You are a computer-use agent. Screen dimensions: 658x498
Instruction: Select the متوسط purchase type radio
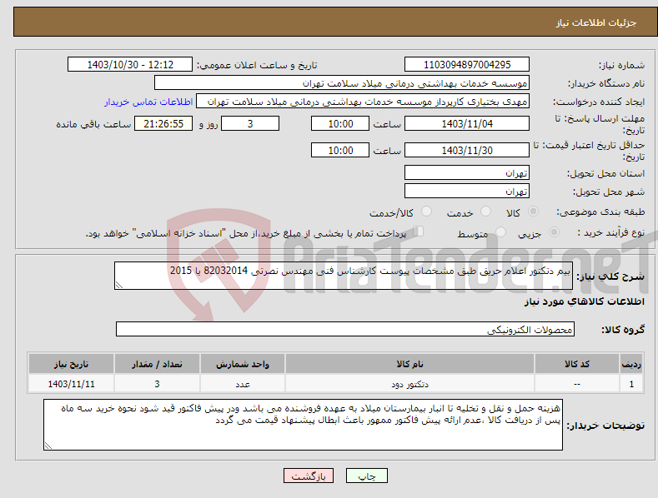click(x=500, y=232)
